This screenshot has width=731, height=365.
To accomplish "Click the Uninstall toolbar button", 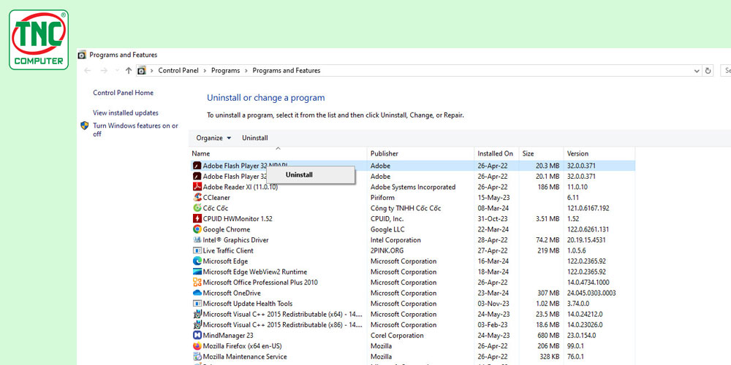I will [x=255, y=138].
